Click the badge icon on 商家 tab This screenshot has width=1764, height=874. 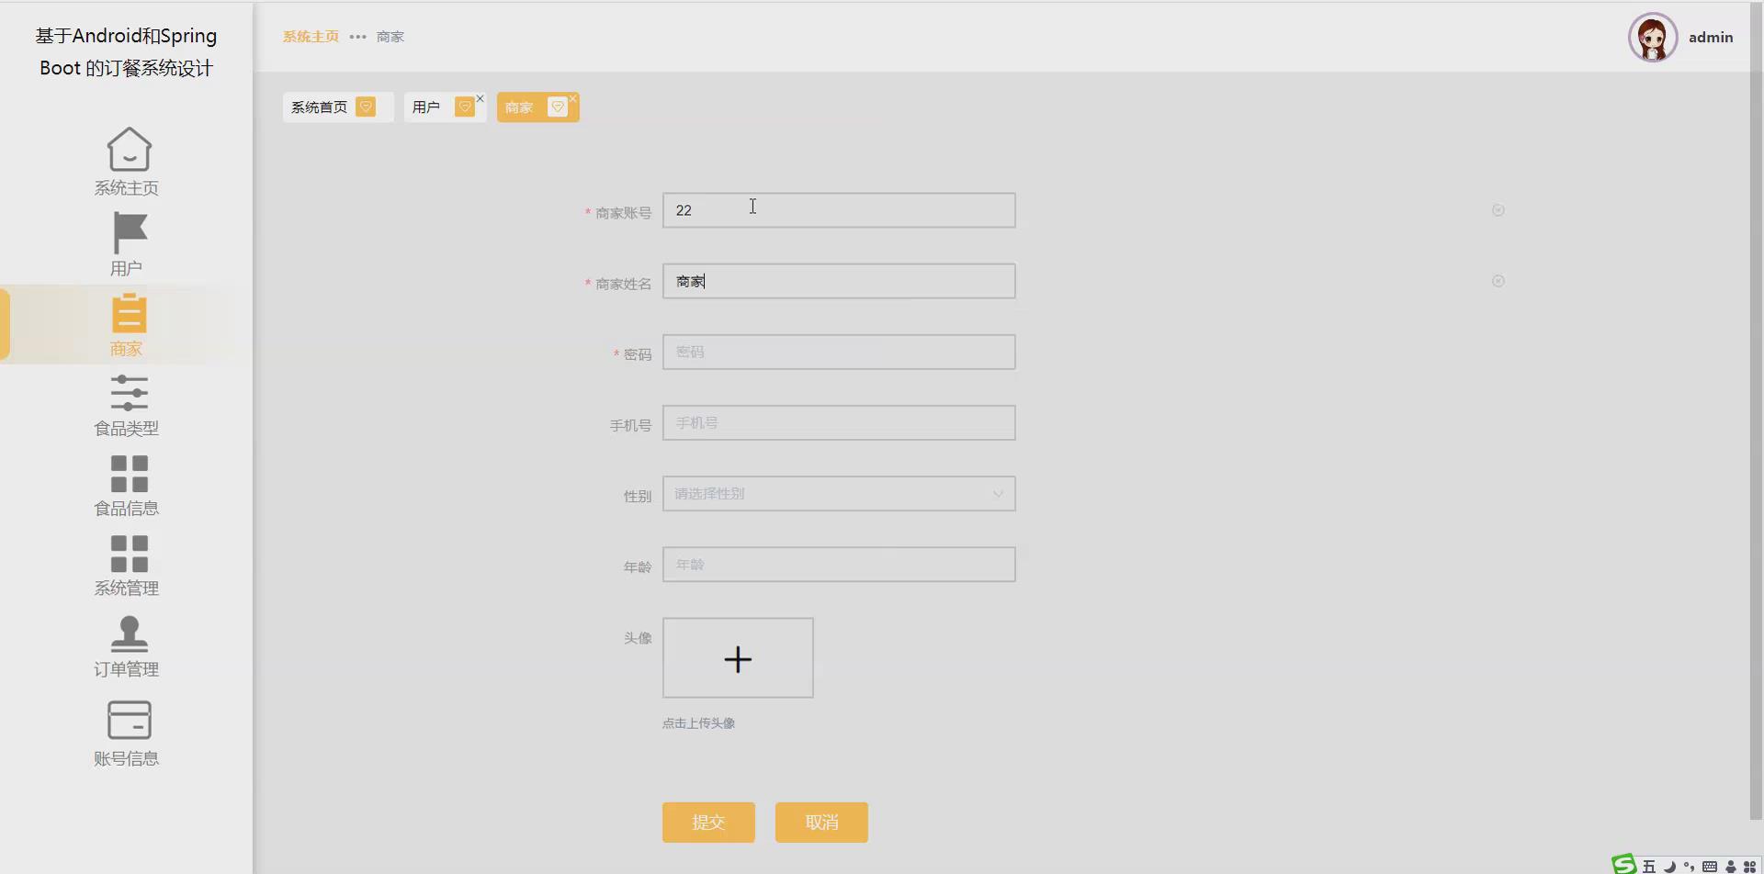click(557, 106)
